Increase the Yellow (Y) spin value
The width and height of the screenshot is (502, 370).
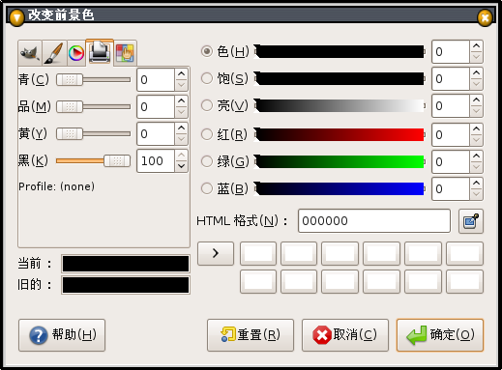click(x=181, y=128)
